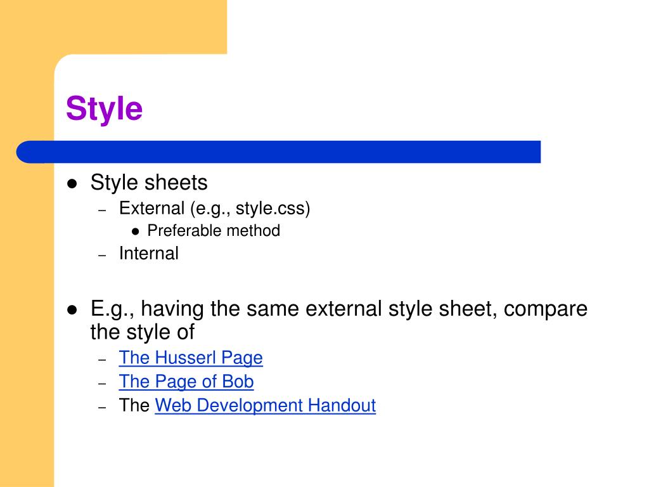Click the orange left sidebar strip

[27, 315]
